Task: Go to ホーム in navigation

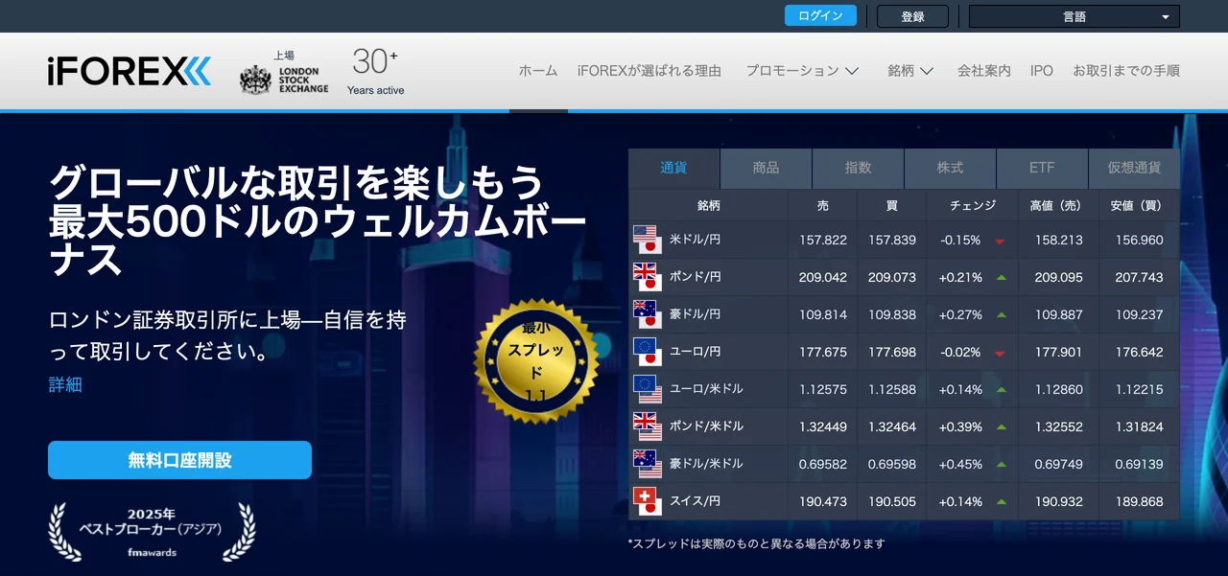Action: (537, 71)
